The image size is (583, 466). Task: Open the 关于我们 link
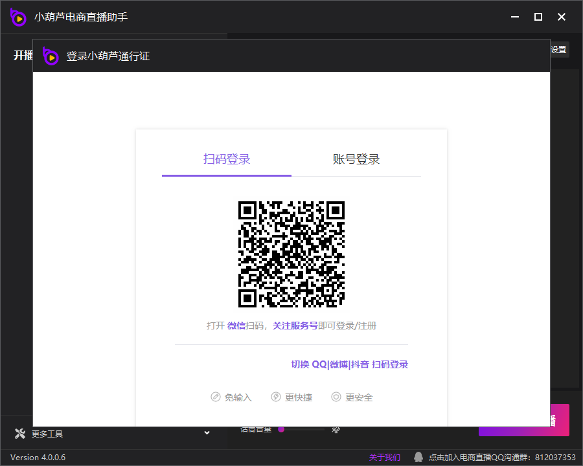pyautogui.click(x=385, y=458)
